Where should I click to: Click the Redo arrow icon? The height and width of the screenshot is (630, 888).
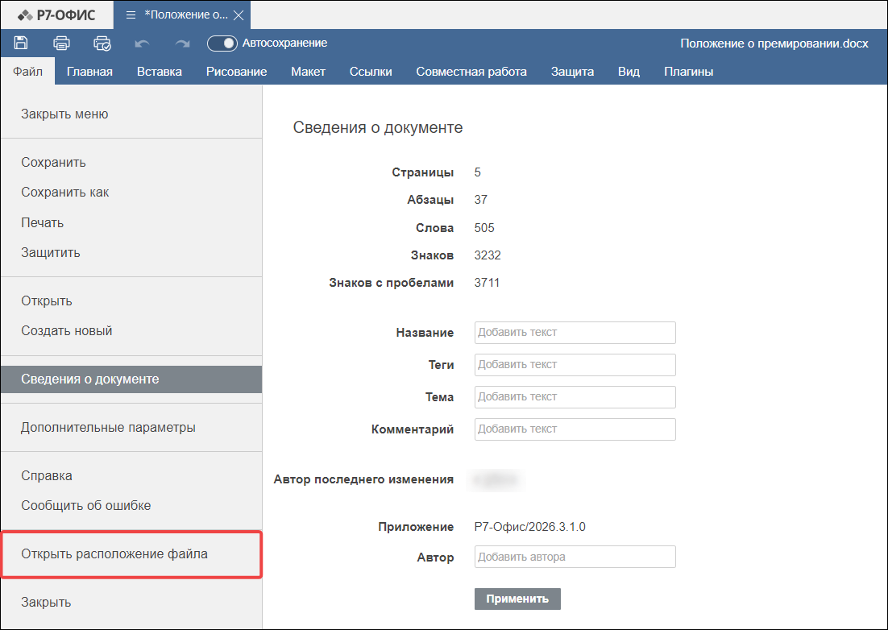[x=182, y=44]
